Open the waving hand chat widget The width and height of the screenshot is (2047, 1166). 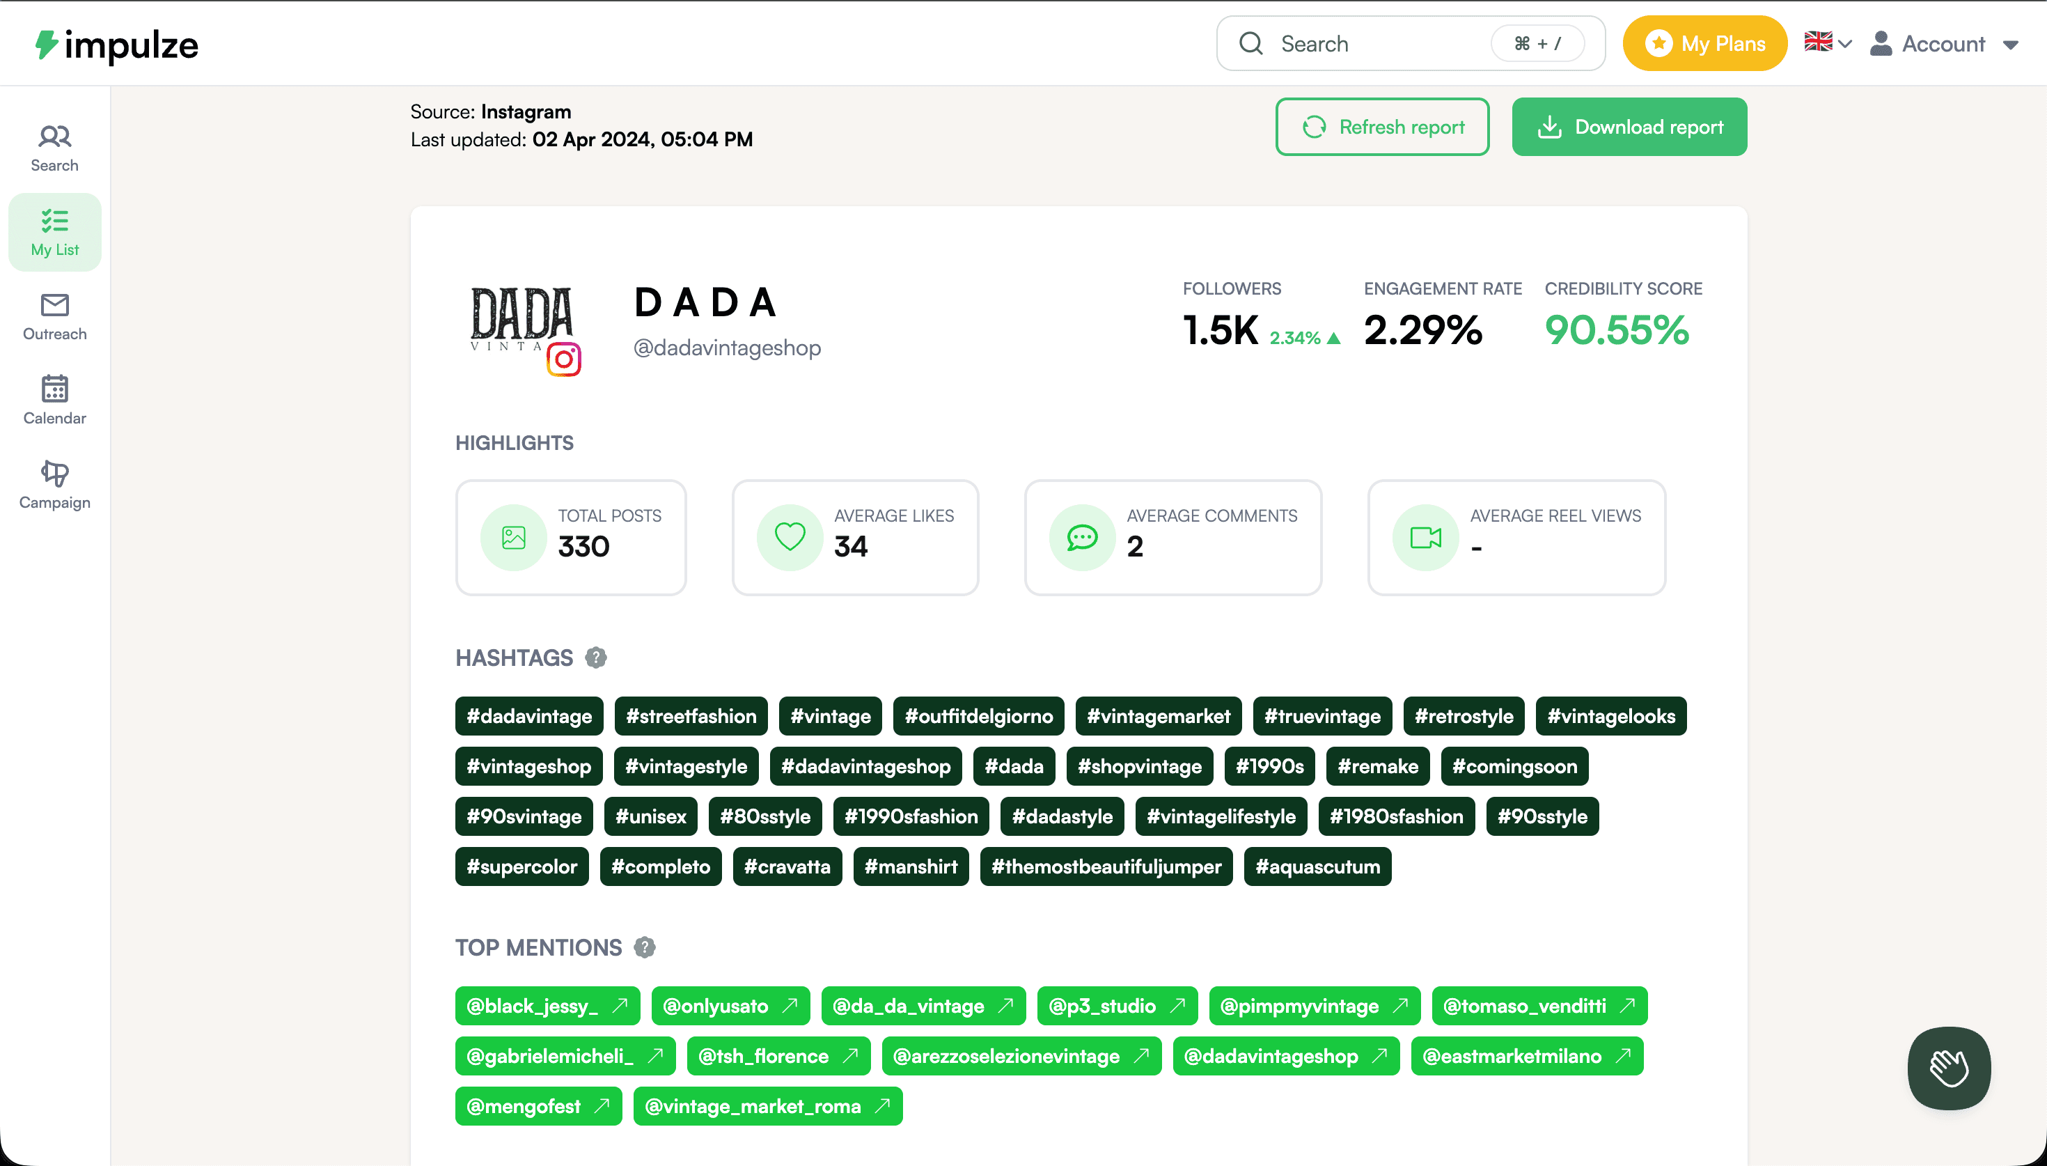click(x=1947, y=1068)
